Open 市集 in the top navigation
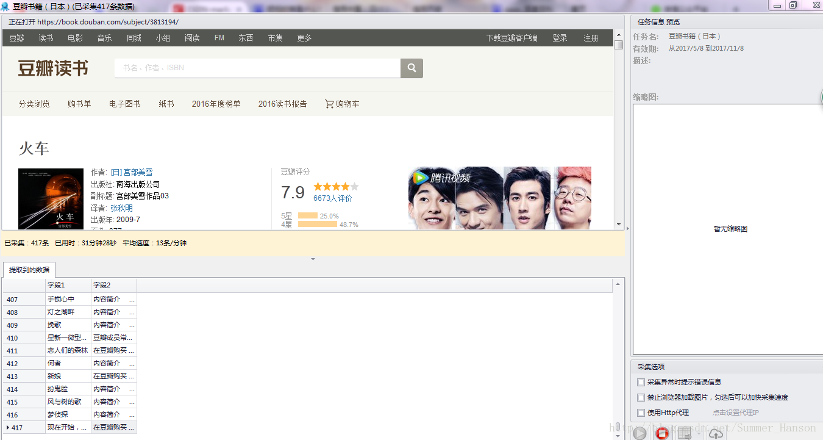The height and width of the screenshot is (440, 823). point(275,38)
